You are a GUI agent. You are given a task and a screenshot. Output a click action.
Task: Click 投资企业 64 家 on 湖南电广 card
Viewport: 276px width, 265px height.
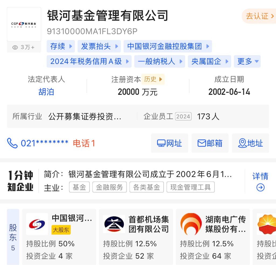coord(205,256)
